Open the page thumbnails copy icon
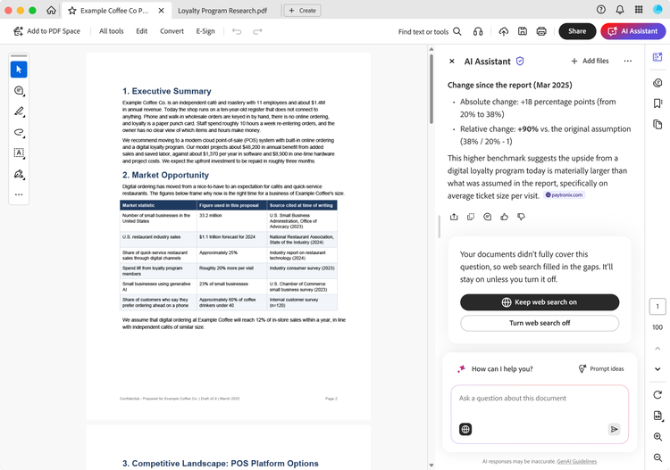This screenshot has width=670, height=470. 657,125
